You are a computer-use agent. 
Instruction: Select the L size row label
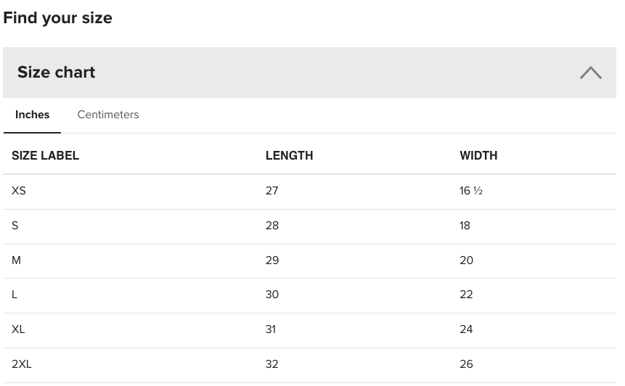coord(15,295)
